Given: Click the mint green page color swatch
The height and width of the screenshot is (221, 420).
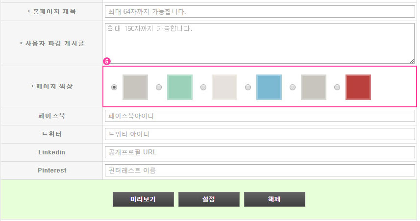Looking at the screenshot, I should 180,87.
